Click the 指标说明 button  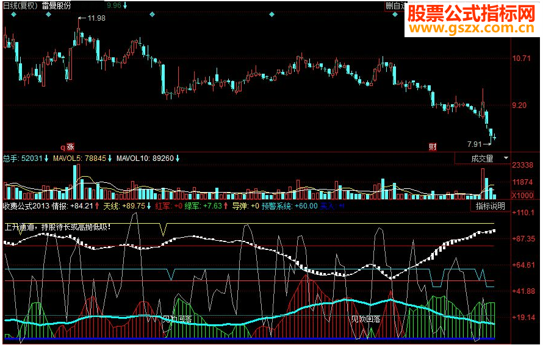[x=490, y=206]
